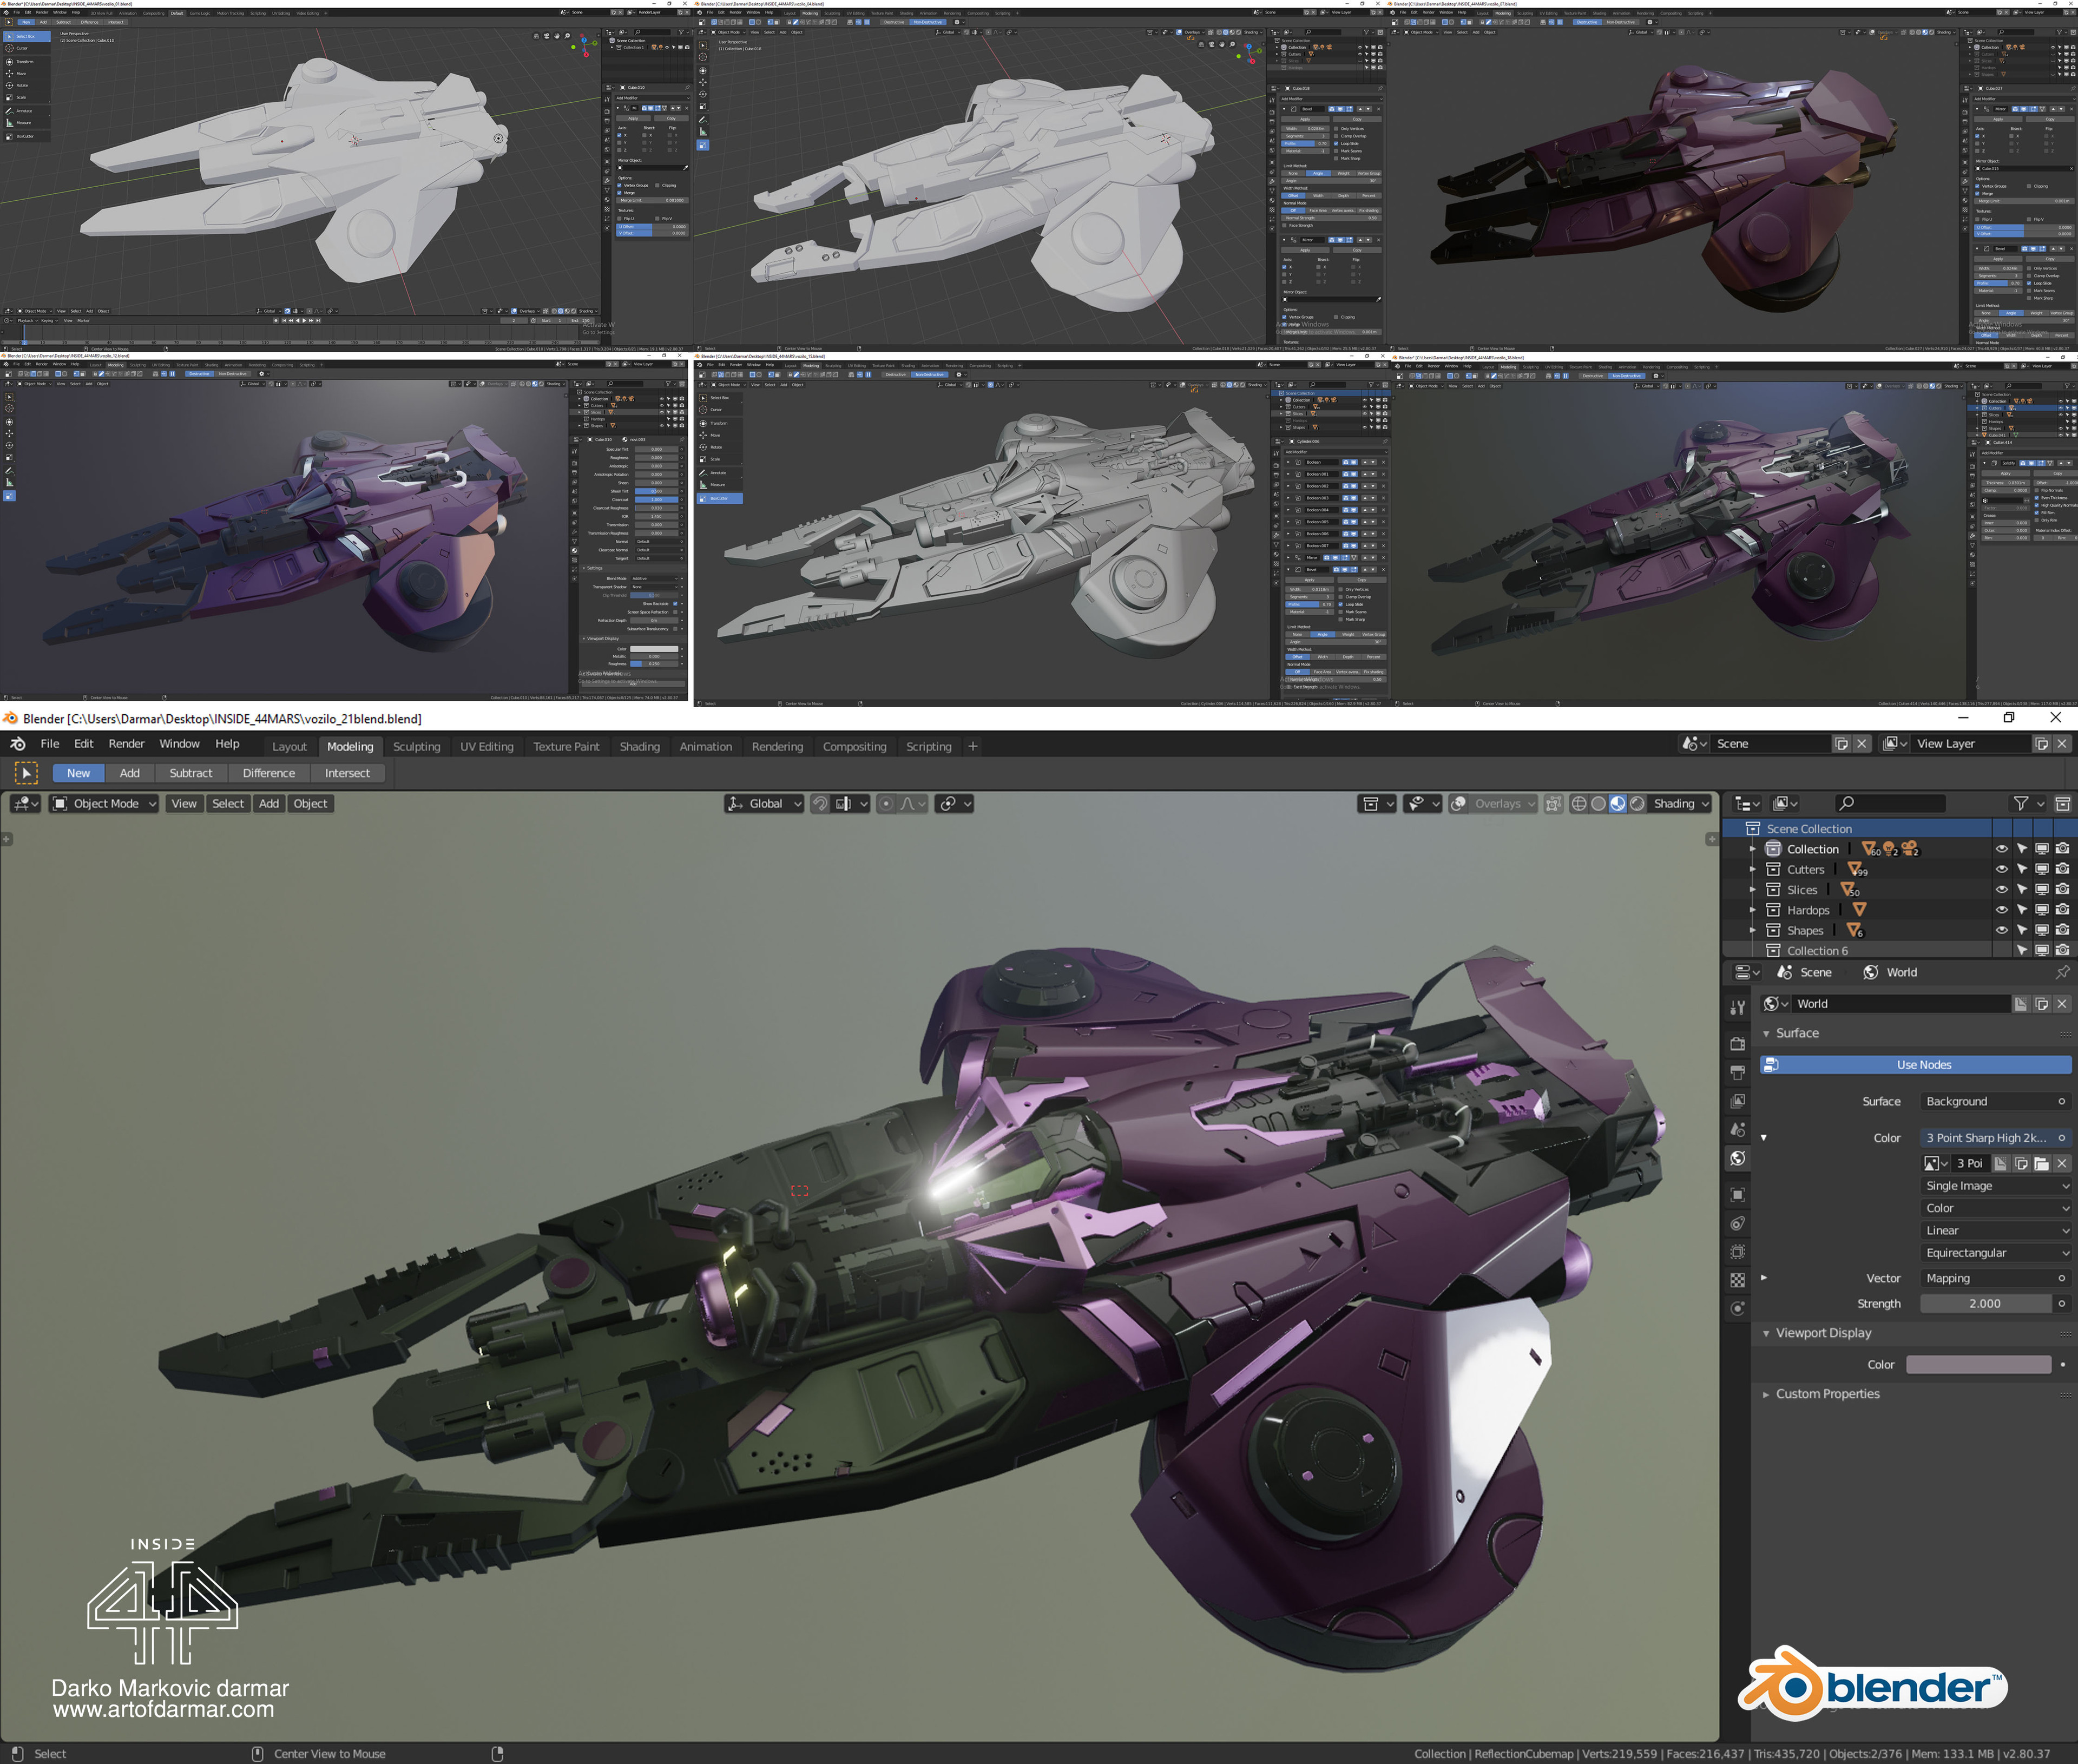
Task: Pin the properties editor context
Action: [2062, 972]
